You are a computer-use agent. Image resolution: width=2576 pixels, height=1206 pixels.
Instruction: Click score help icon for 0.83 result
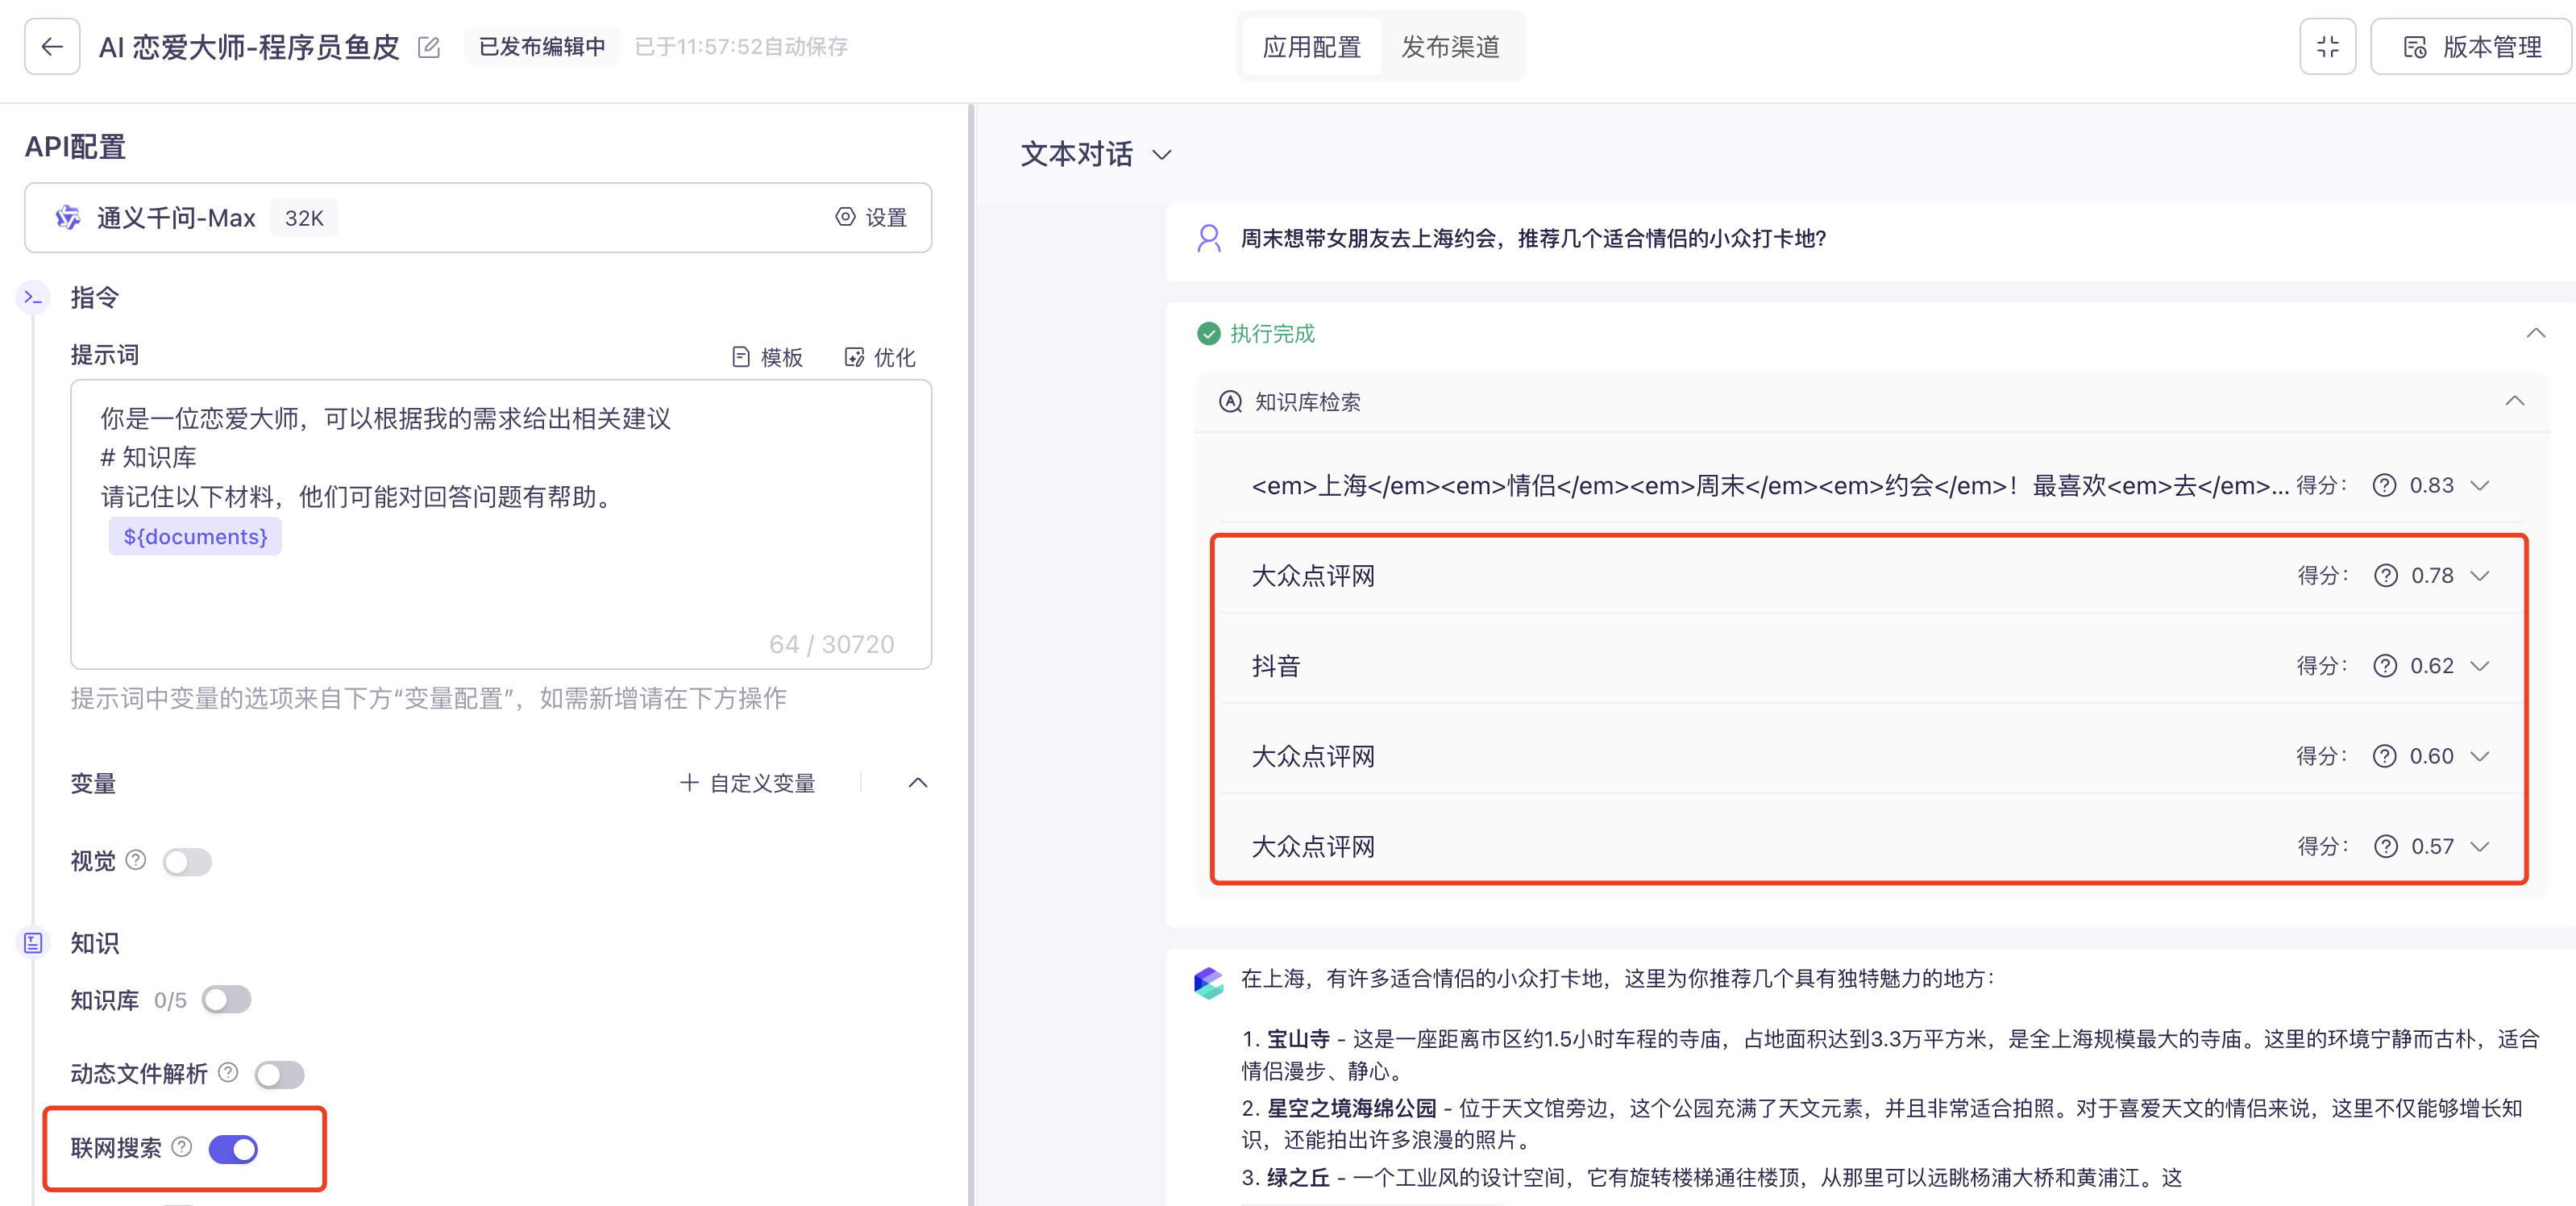tap(2384, 486)
